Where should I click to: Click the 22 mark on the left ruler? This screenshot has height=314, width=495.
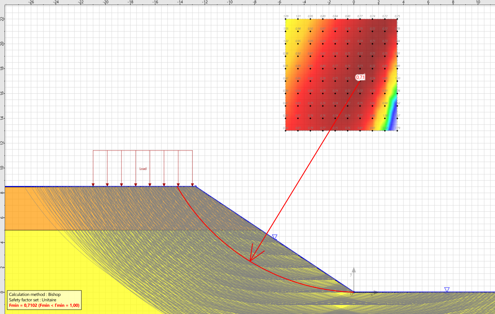[x=2, y=19]
